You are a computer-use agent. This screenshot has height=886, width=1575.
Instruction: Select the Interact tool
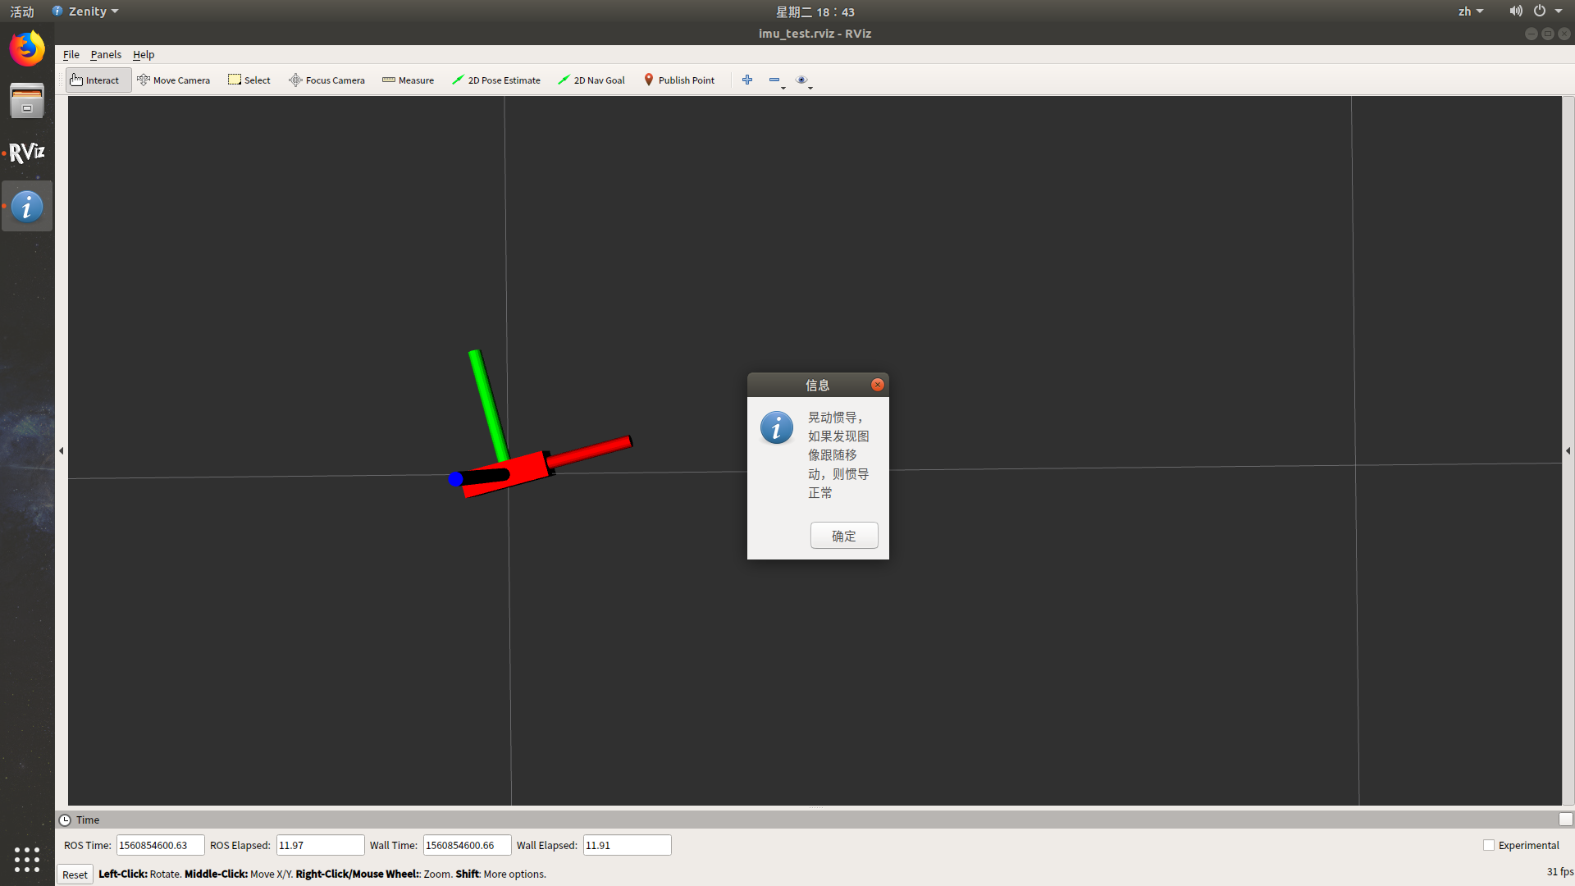point(95,80)
